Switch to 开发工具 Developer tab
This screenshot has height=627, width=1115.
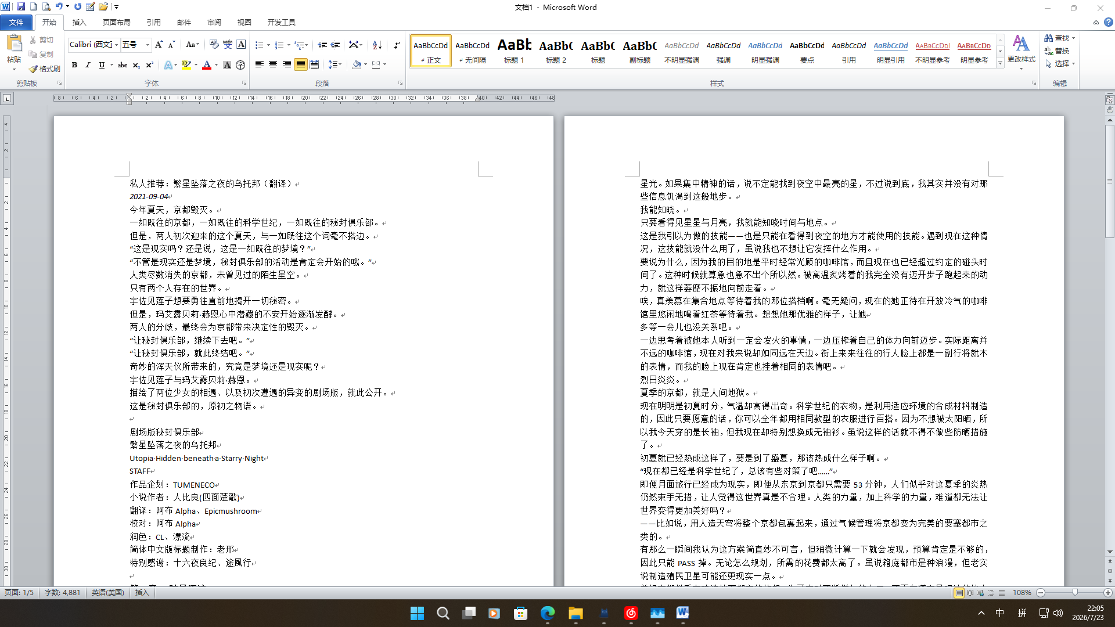point(281,22)
